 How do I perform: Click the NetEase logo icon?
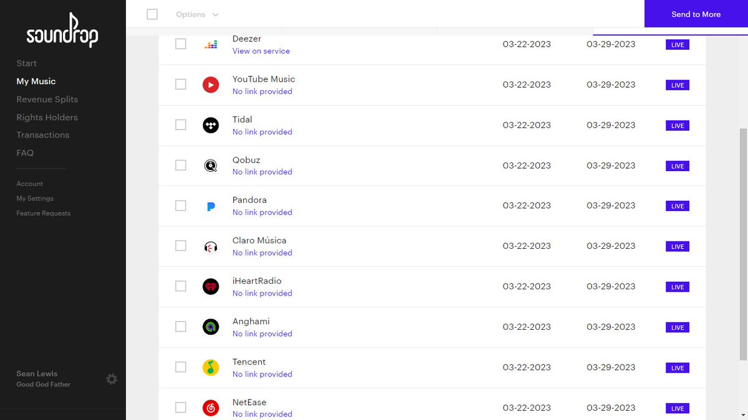(211, 408)
